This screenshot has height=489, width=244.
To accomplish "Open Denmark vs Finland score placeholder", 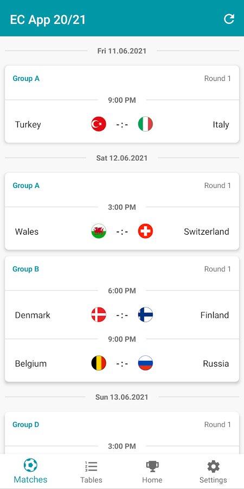I will tap(122, 315).
